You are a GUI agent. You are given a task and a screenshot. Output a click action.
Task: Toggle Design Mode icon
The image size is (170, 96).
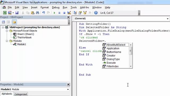[x=69, y=13]
